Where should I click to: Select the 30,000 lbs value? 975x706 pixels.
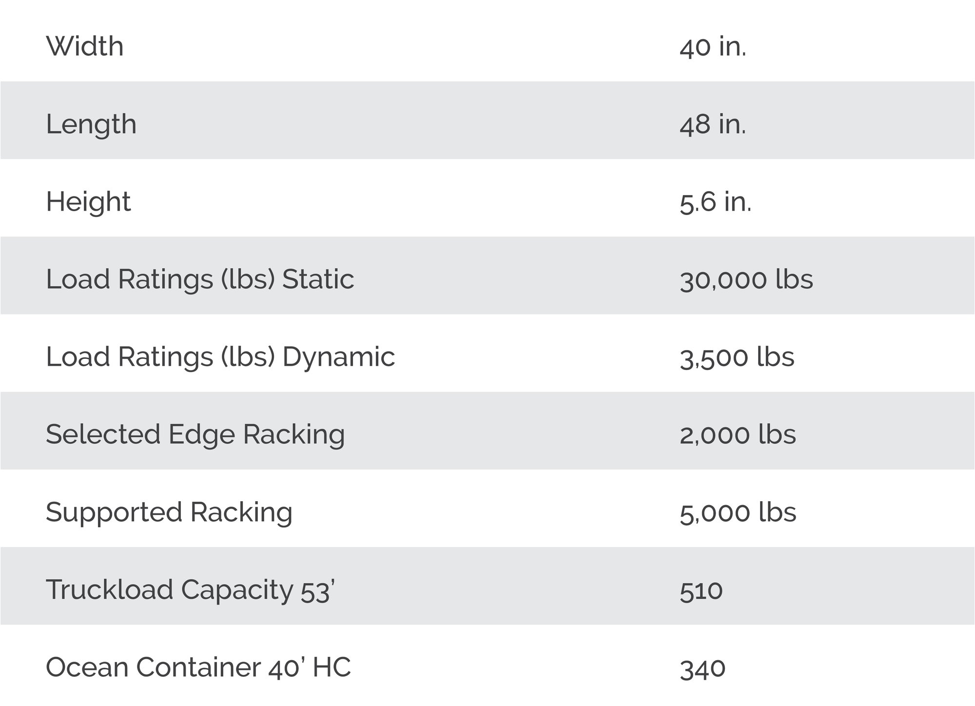746,280
